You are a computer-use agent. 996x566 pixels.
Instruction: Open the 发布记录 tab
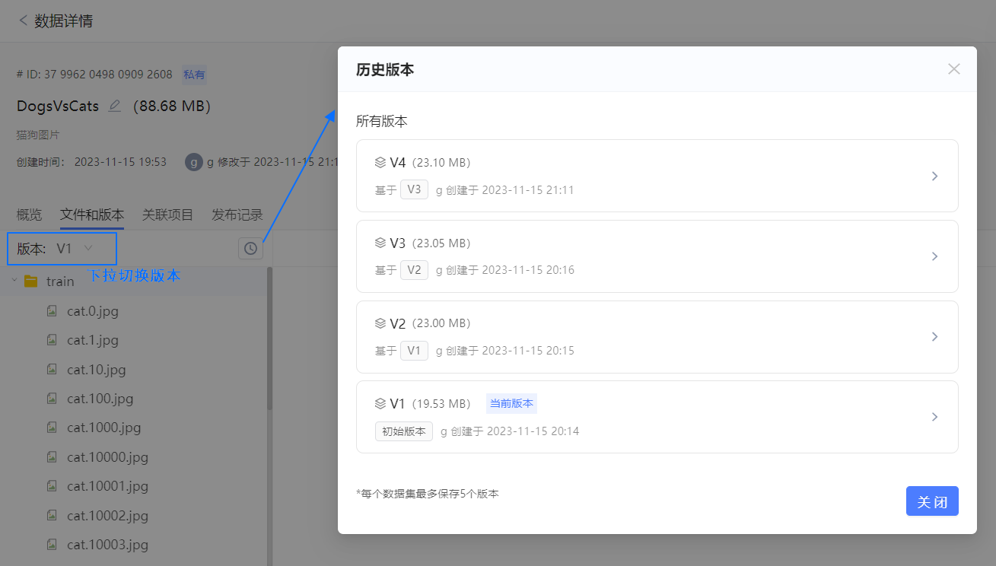pyautogui.click(x=237, y=215)
